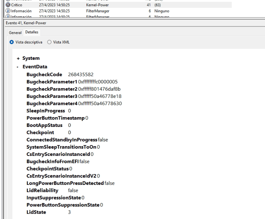This screenshot has height=219, width=265.
Task: Click the BugcheckInfoFromEFI label
Action: pos(52,161)
